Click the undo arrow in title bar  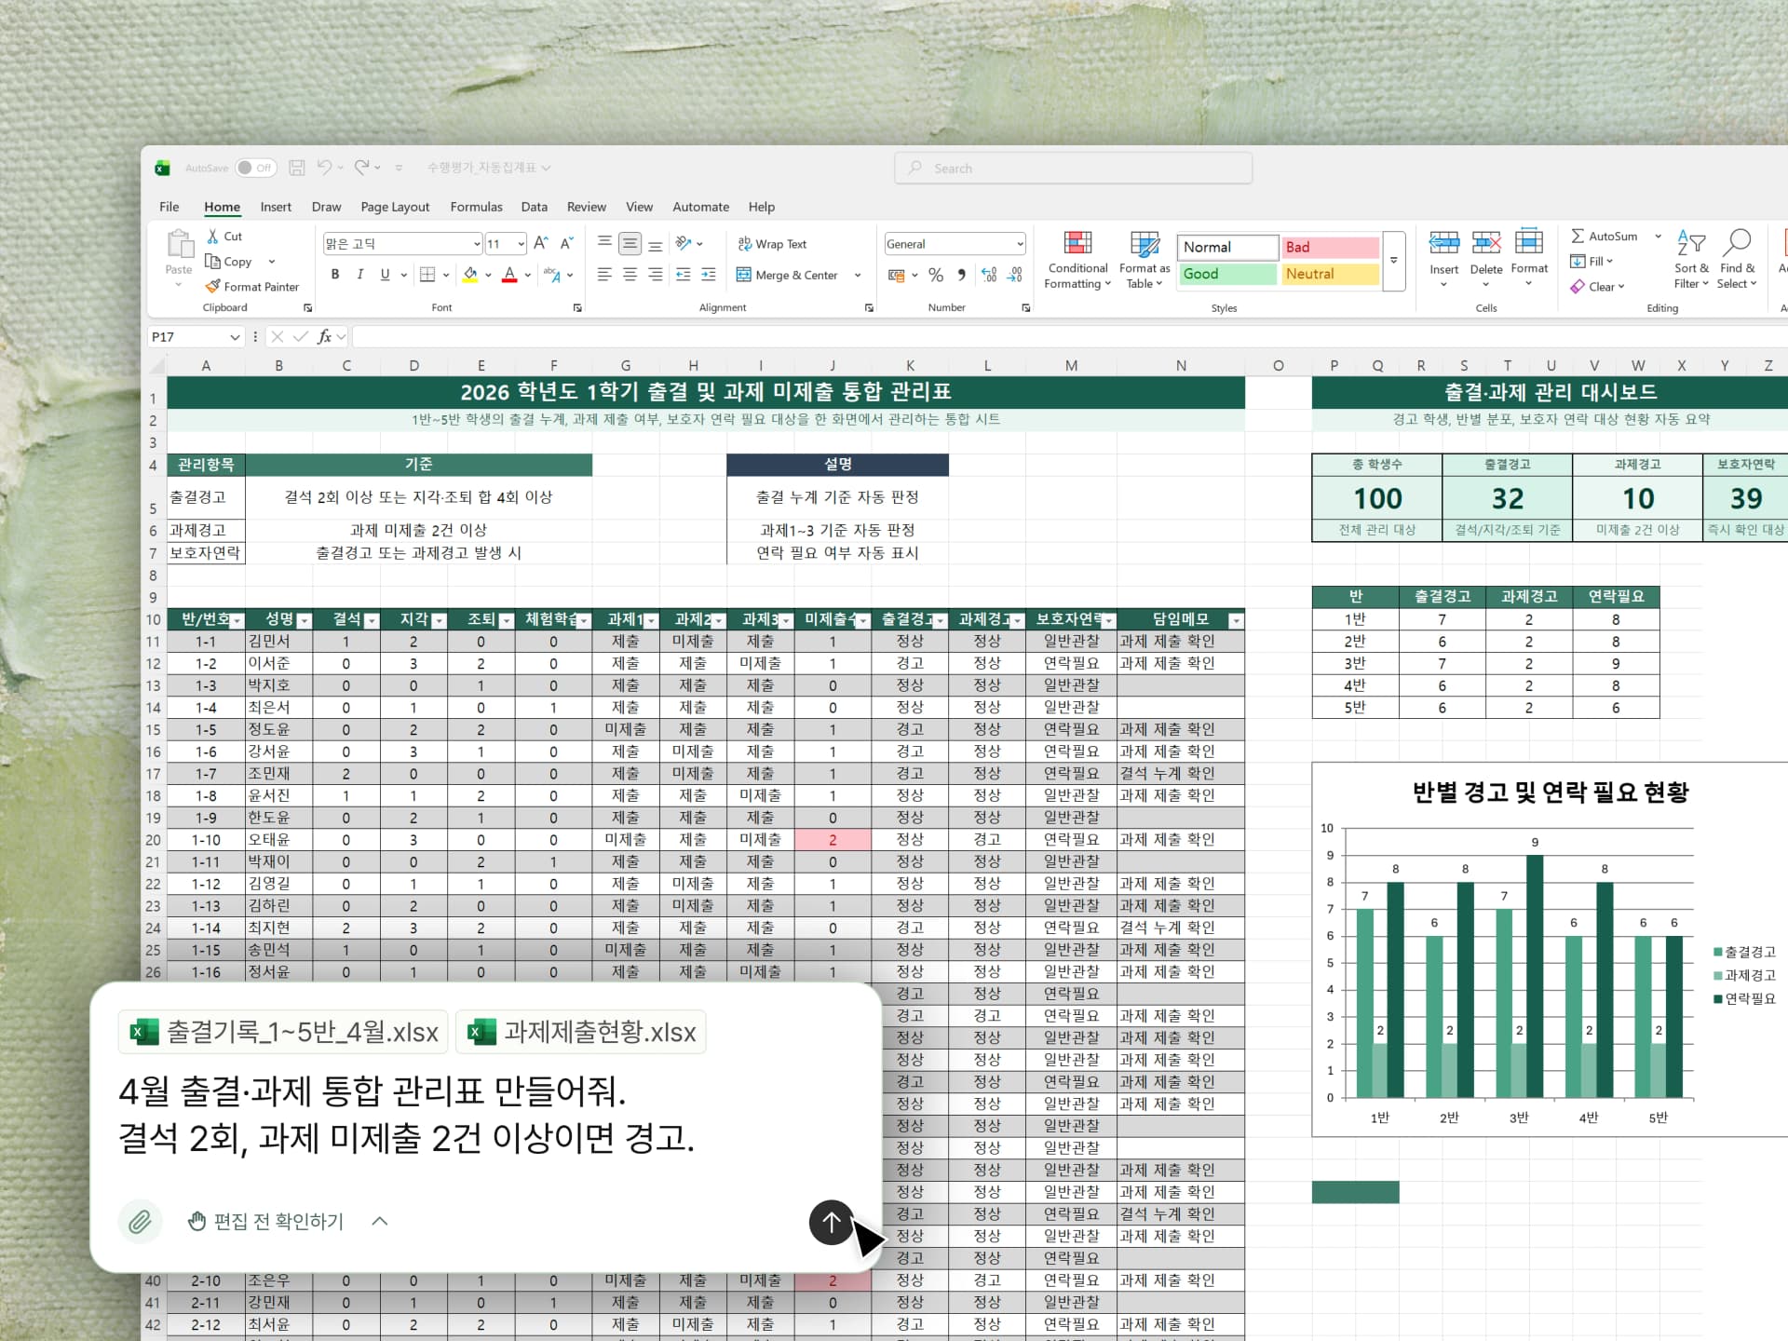pos(324,168)
